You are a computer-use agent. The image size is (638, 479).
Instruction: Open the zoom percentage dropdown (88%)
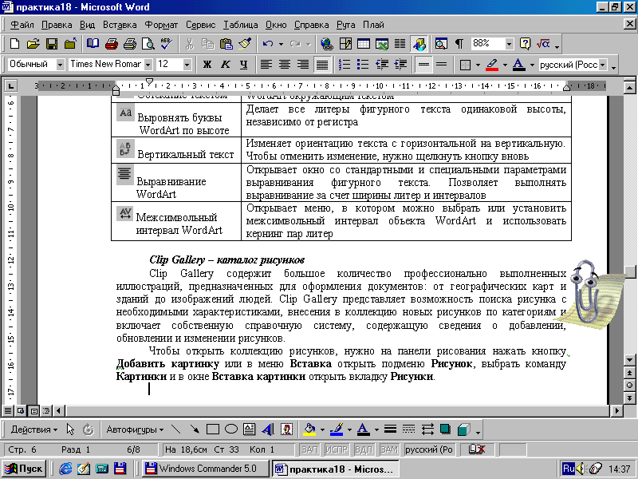(x=509, y=44)
